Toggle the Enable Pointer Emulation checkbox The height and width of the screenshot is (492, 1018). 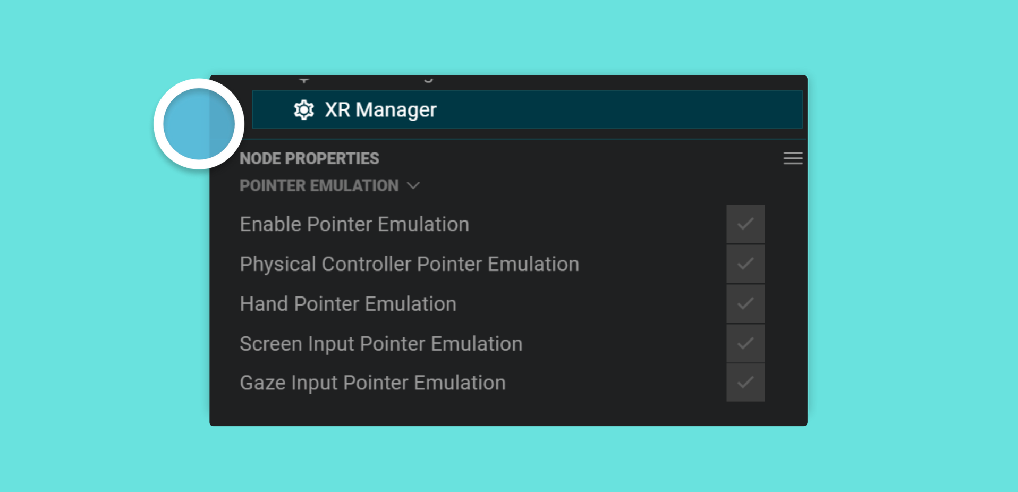click(745, 224)
